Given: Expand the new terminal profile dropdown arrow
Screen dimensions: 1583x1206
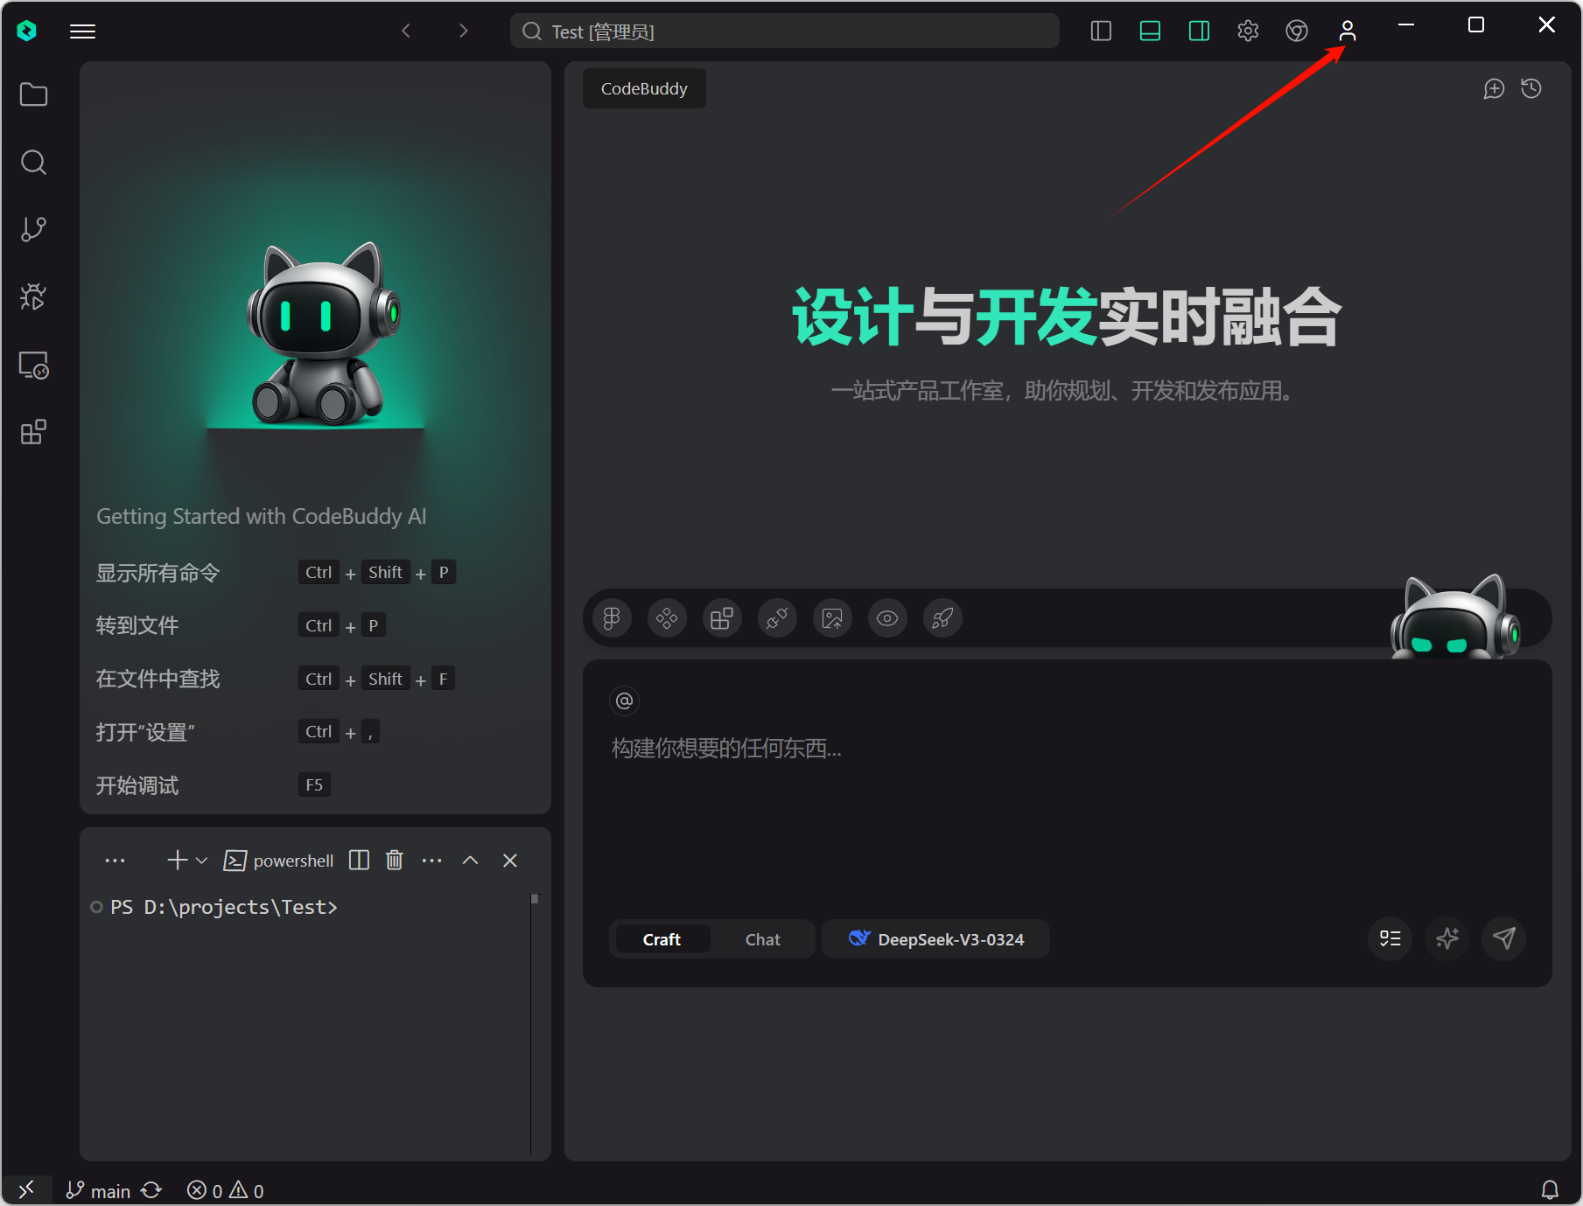Looking at the screenshot, I should 202,861.
